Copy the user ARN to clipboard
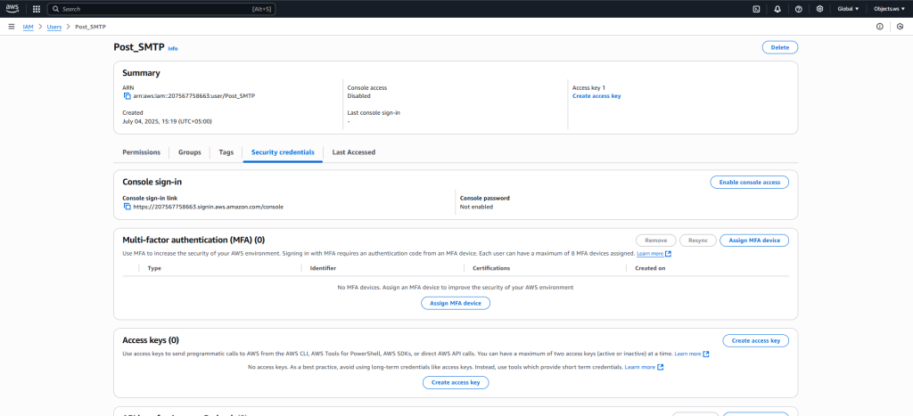 tap(127, 95)
